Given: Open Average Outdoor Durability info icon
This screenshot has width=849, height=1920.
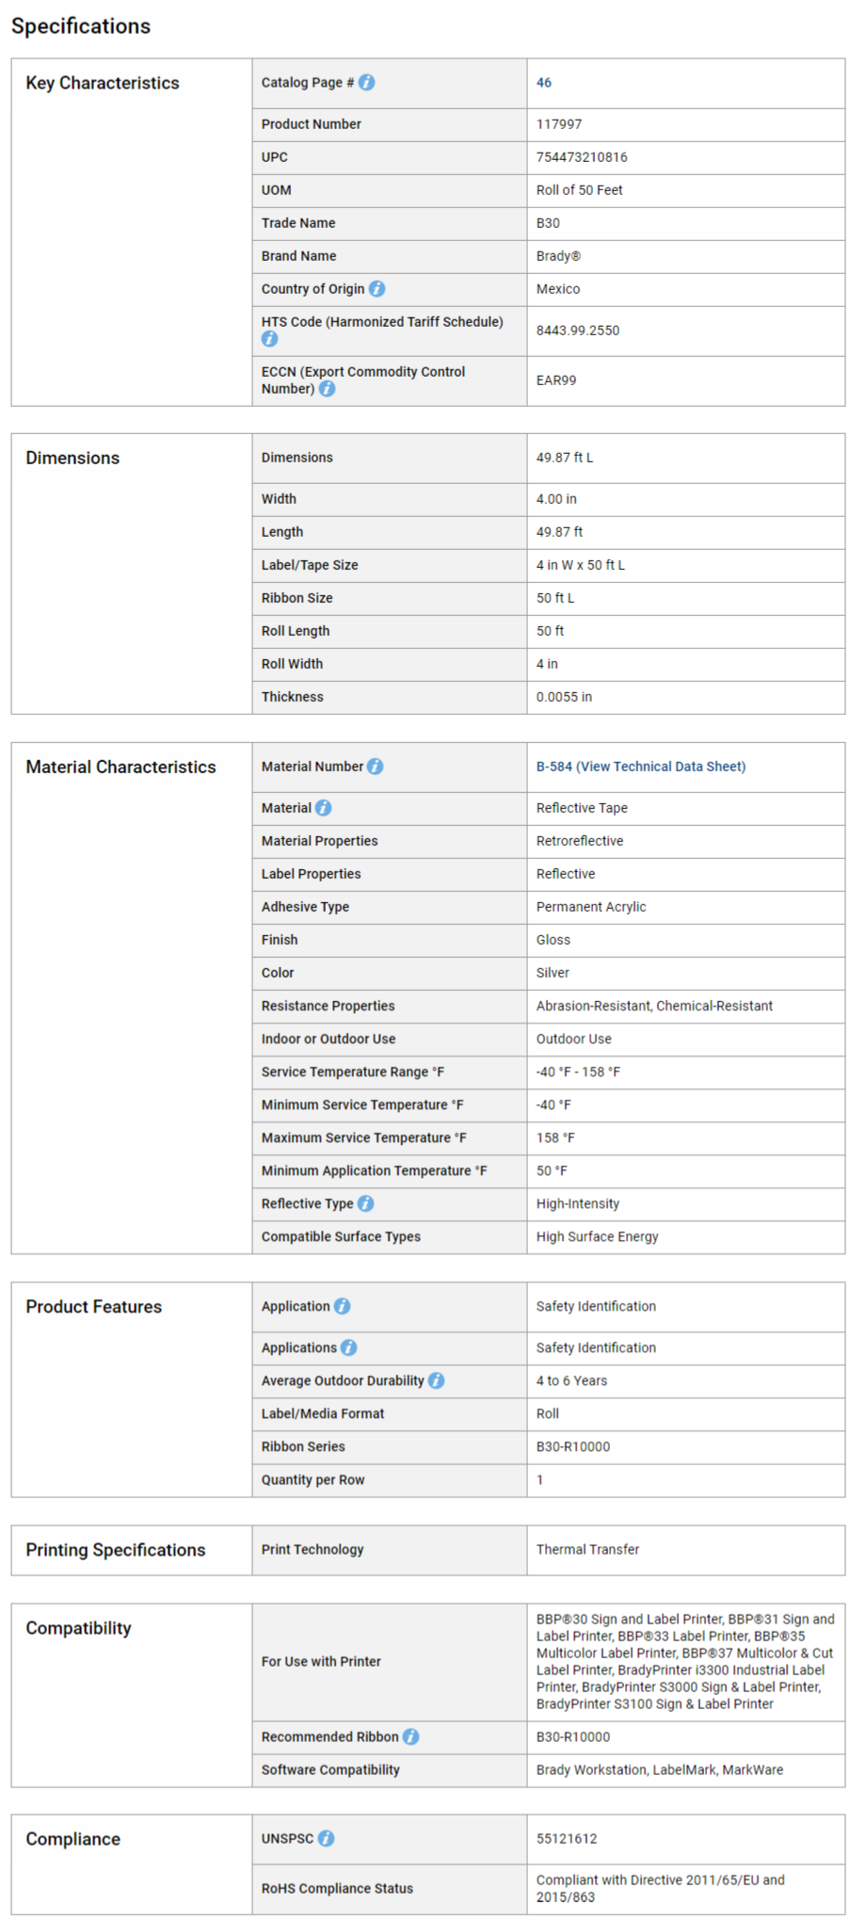Looking at the screenshot, I should pos(436,1380).
